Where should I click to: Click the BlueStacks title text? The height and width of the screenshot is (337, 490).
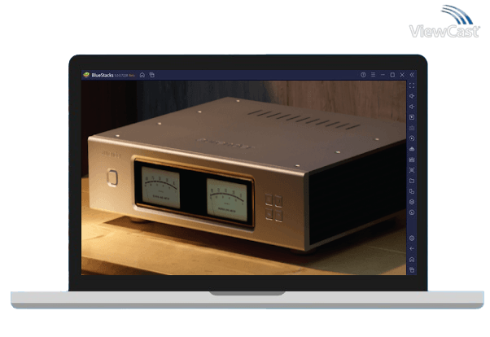pos(103,76)
